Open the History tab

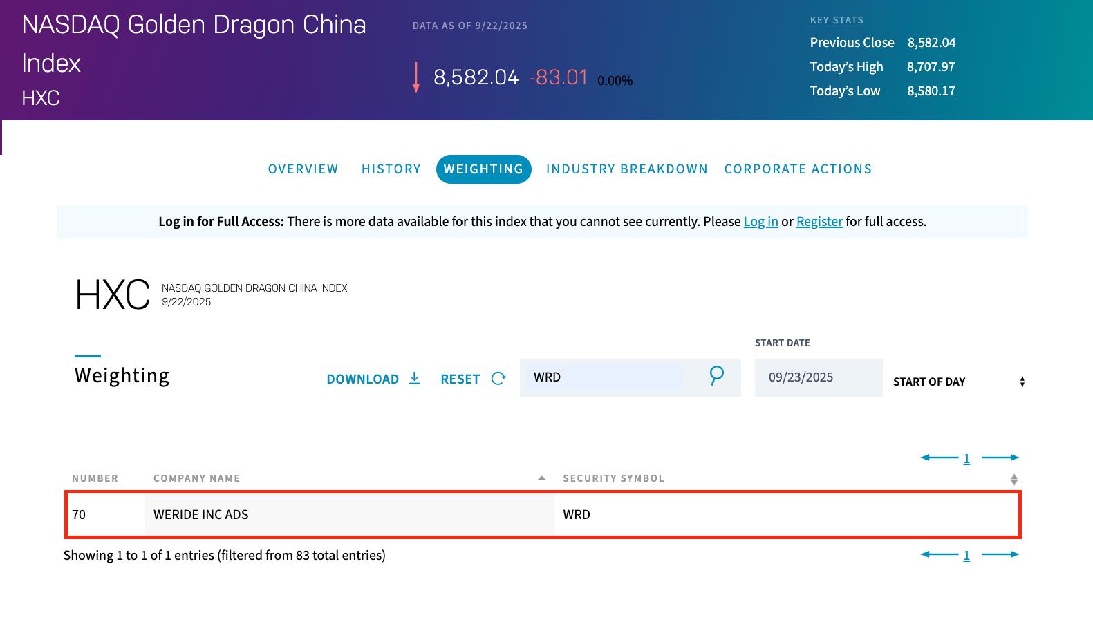(391, 169)
